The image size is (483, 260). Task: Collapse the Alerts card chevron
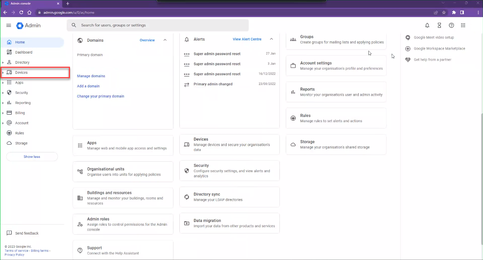[271, 39]
